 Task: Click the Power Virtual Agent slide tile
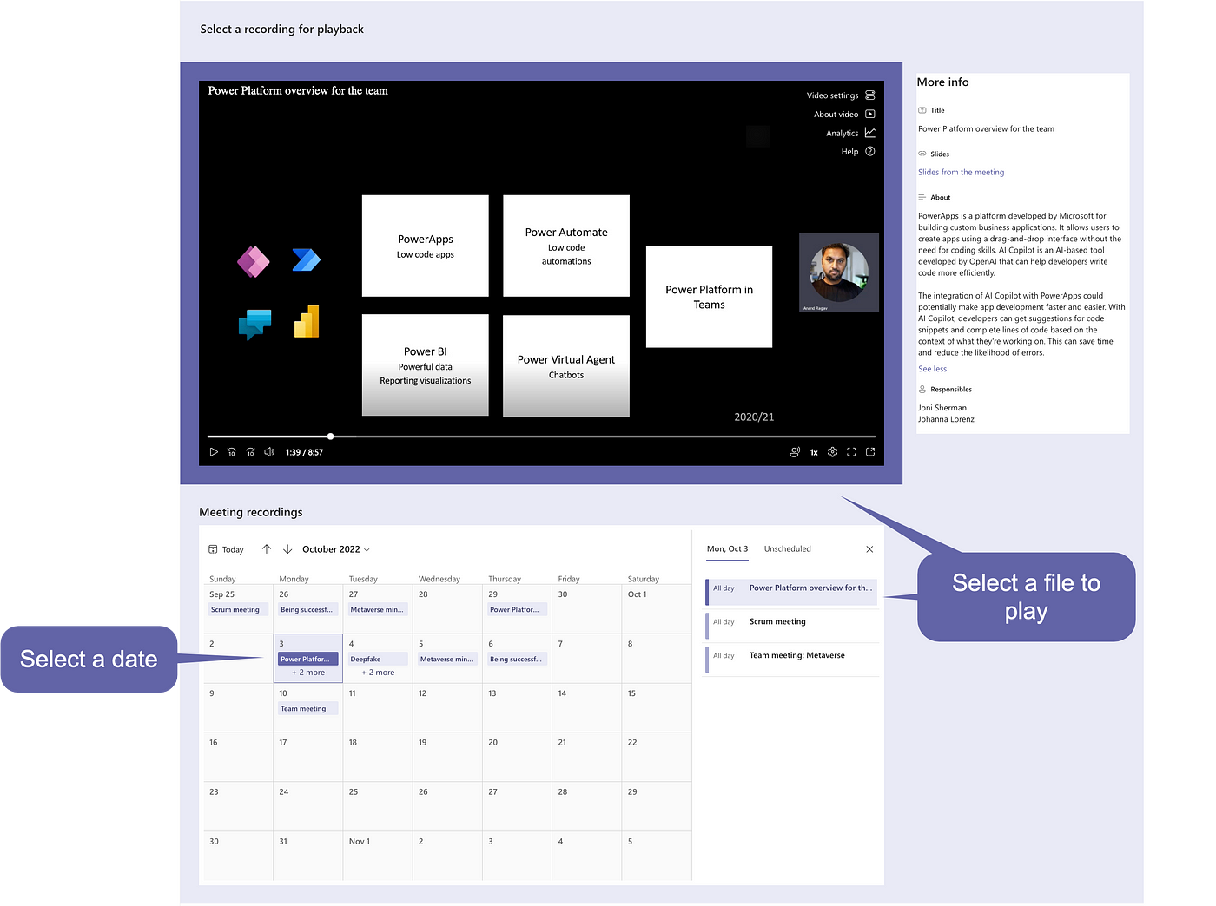point(566,365)
